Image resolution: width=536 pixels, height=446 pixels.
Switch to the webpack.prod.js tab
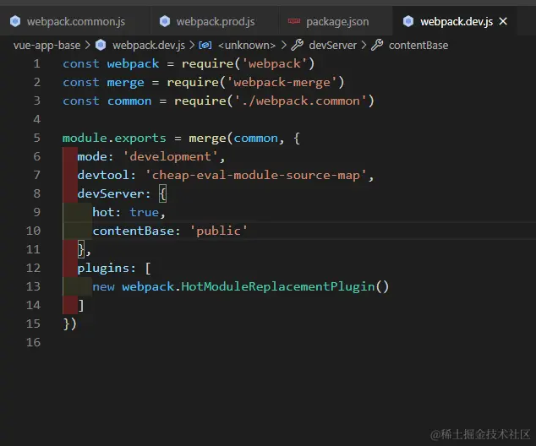pyautogui.click(x=215, y=21)
